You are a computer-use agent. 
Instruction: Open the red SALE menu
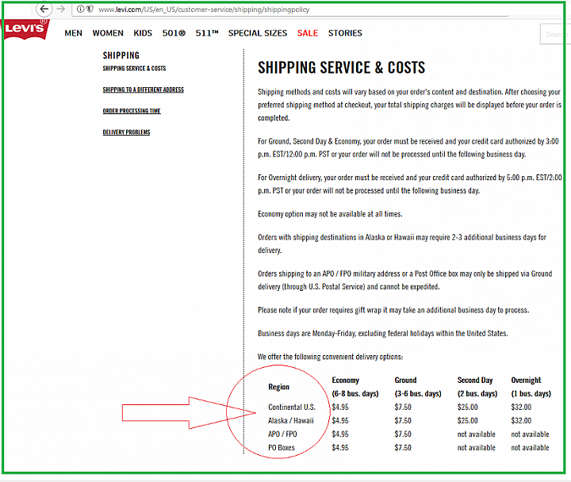(308, 33)
